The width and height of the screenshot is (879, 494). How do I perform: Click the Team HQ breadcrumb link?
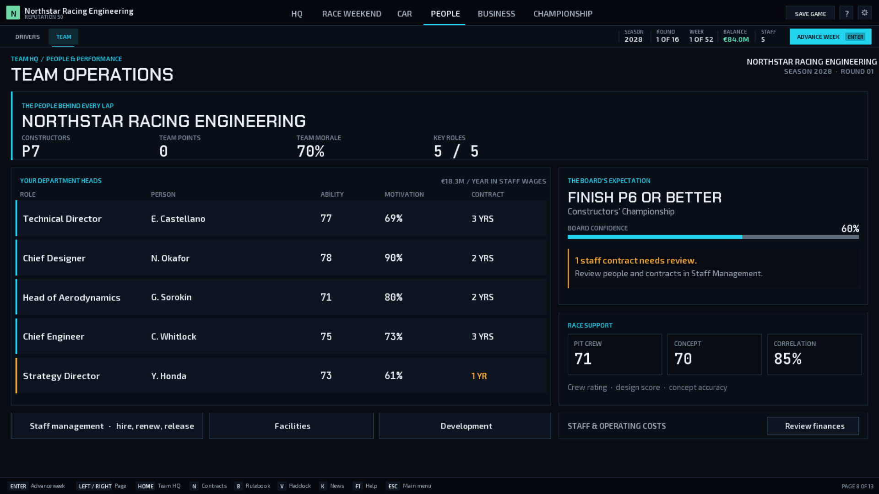(x=25, y=59)
